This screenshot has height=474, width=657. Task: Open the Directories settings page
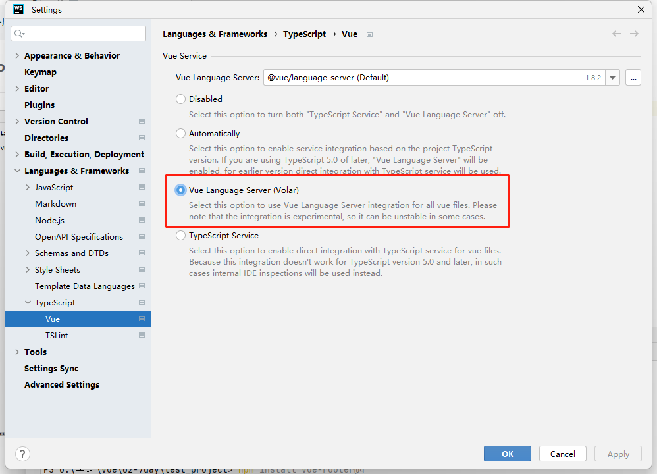(46, 138)
